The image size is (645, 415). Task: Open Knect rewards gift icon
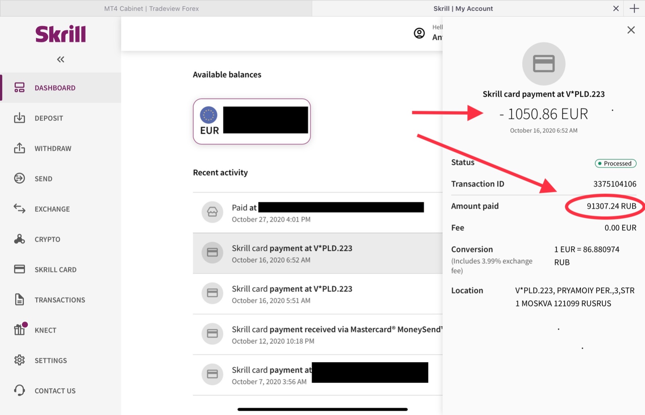click(20, 329)
